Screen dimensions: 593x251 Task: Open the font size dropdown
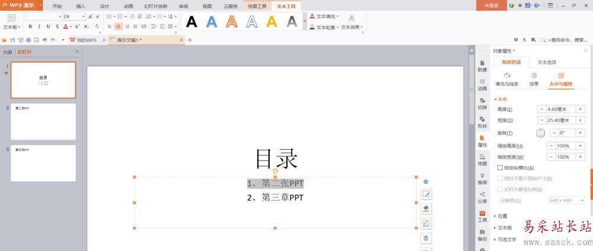[x=84, y=17]
